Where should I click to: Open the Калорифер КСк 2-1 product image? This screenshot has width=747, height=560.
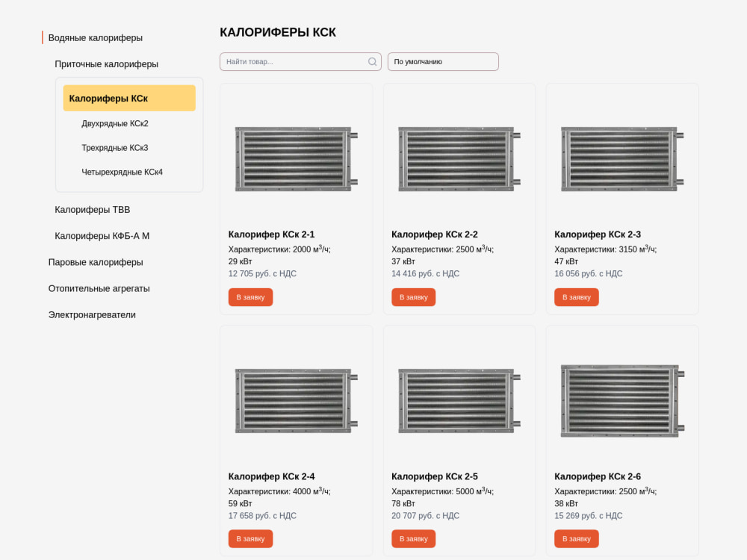[x=297, y=159]
